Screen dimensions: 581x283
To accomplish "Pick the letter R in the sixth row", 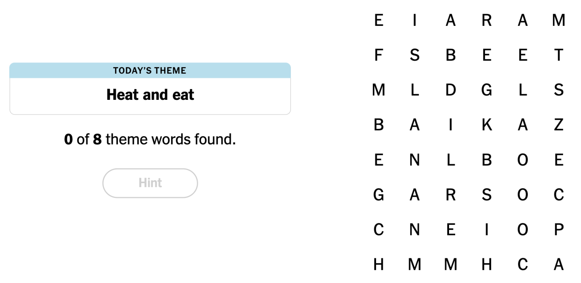I will click(451, 194).
